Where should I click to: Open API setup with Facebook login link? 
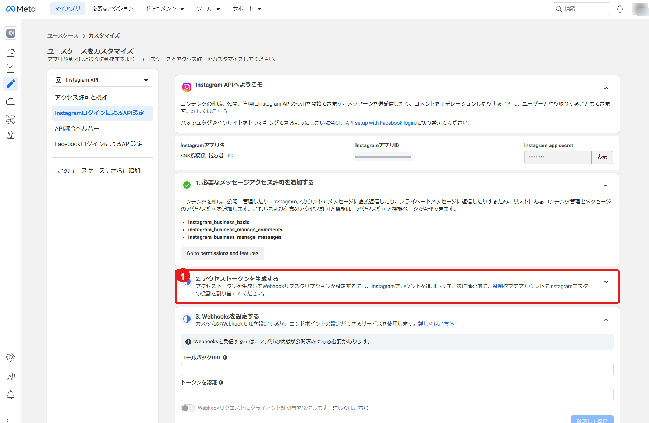click(381, 123)
